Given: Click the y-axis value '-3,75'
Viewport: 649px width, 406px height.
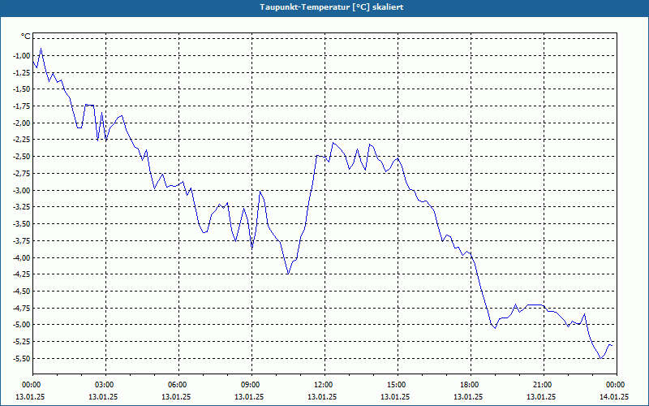Looking at the screenshot, I should click(22, 240).
